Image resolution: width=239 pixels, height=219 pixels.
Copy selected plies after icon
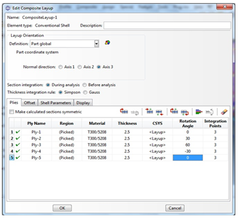[185, 112]
